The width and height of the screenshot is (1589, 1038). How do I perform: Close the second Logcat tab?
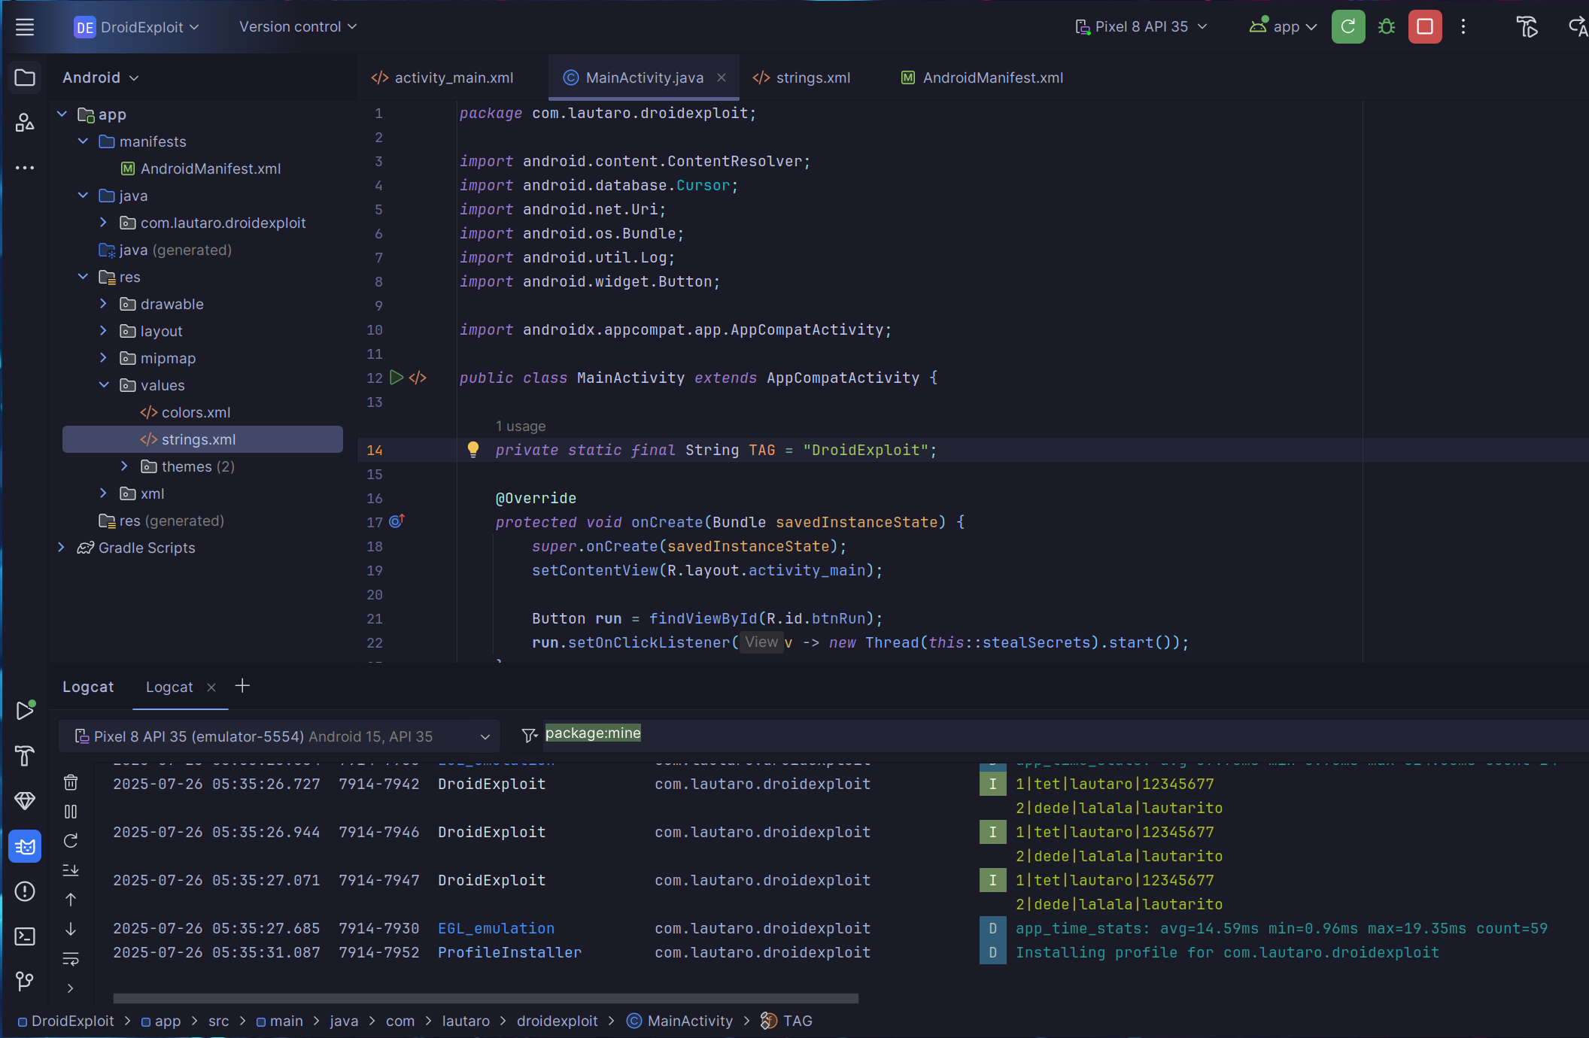click(x=211, y=687)
